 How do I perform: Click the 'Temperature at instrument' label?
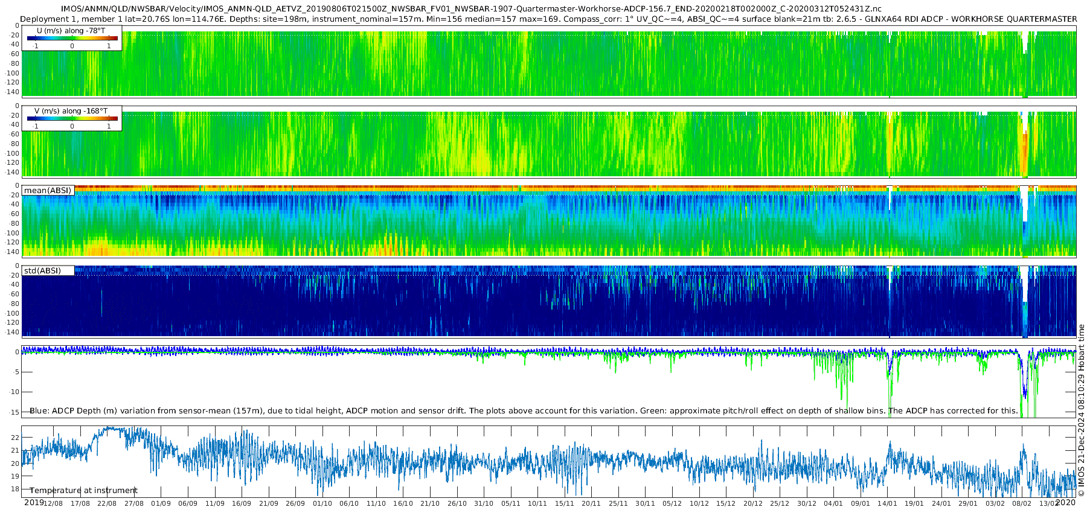pos(83,491)
